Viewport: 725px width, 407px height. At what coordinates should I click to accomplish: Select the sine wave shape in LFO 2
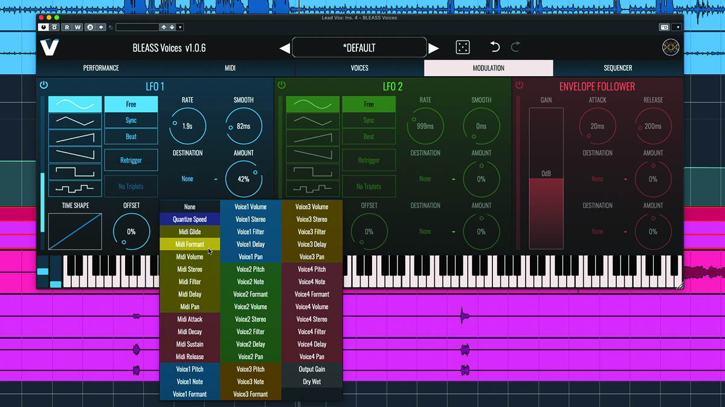click(x=312, y=104)
